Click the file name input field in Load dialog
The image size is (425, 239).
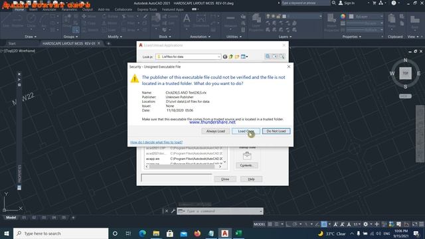pos(176,178)
